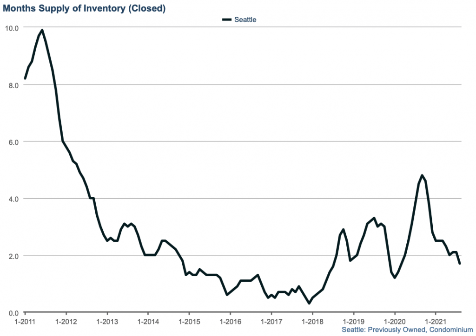Toggle the Seattle series legend label
This screenshot has height=336, width=476.
pyautogui.click(x=245, y=20)
